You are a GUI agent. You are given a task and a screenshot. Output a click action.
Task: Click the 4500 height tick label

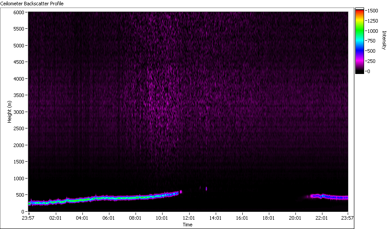tap(19, 62)
